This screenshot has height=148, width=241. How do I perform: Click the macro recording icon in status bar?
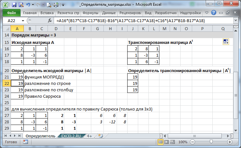pyautogui.click(x=25, y=142)
